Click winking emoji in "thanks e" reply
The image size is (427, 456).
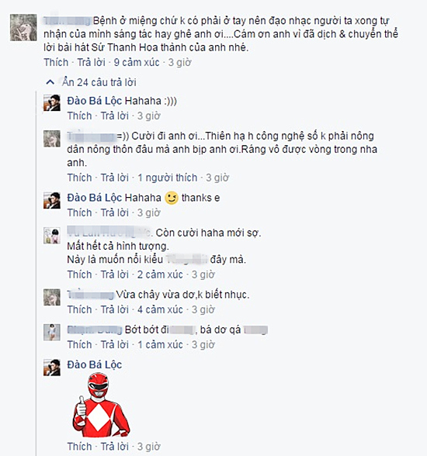(172, 198)
